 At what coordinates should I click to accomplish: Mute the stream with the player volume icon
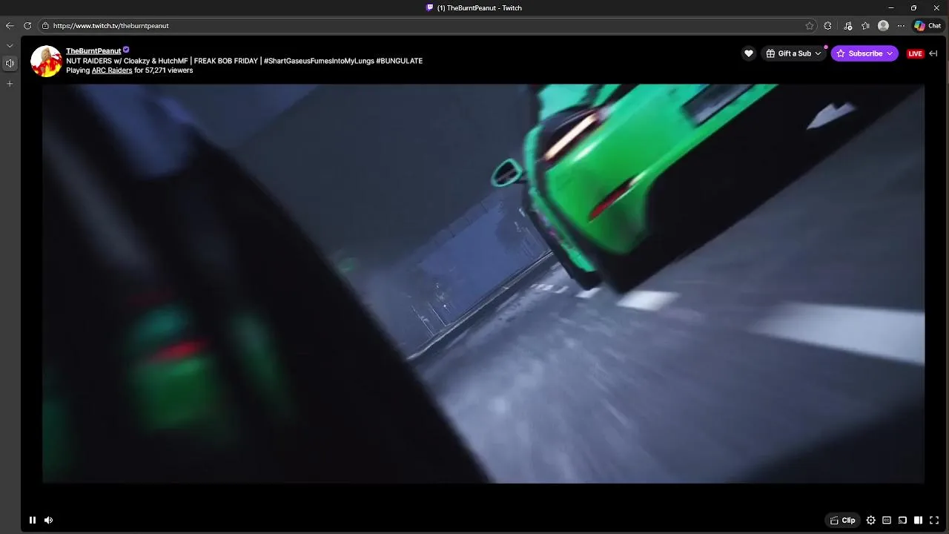click(x=49, y=520)
